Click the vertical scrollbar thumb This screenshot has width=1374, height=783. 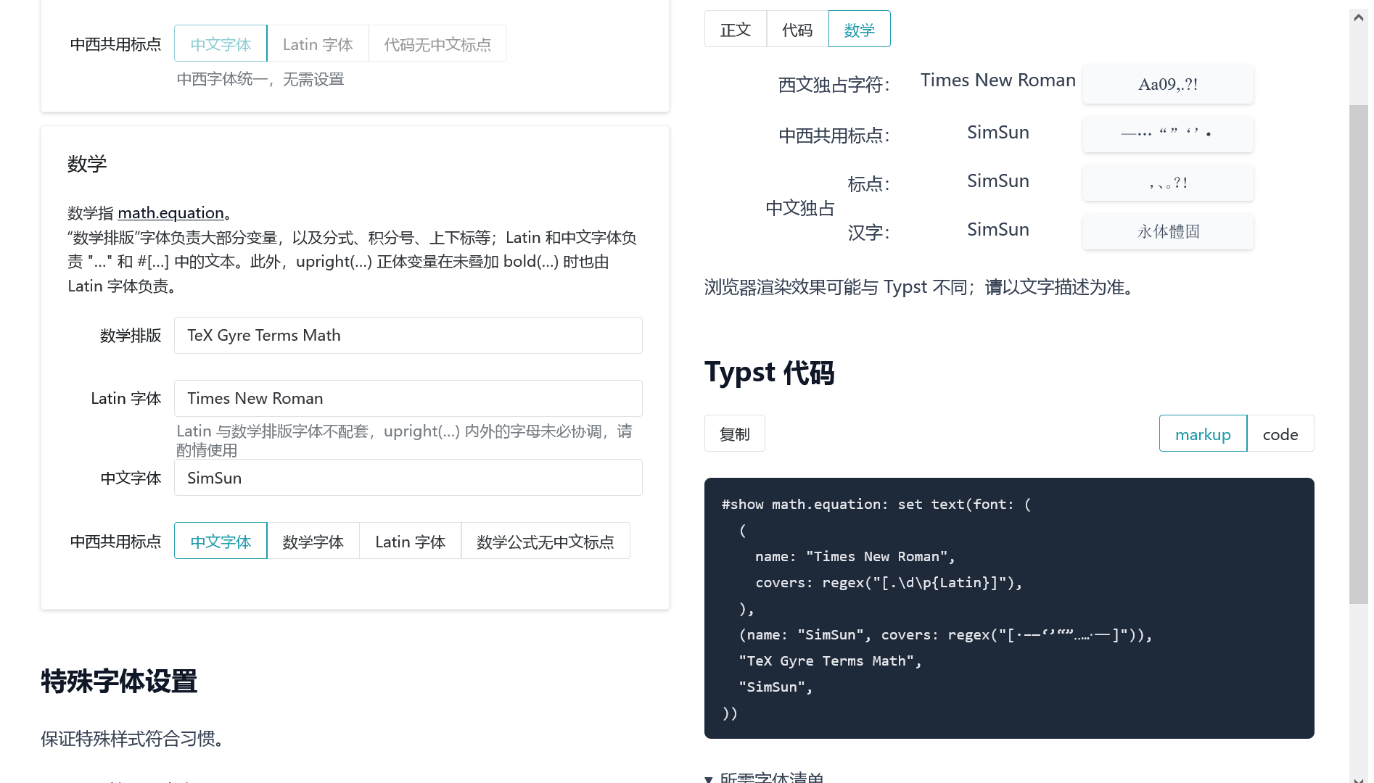tap(1358, 354)
